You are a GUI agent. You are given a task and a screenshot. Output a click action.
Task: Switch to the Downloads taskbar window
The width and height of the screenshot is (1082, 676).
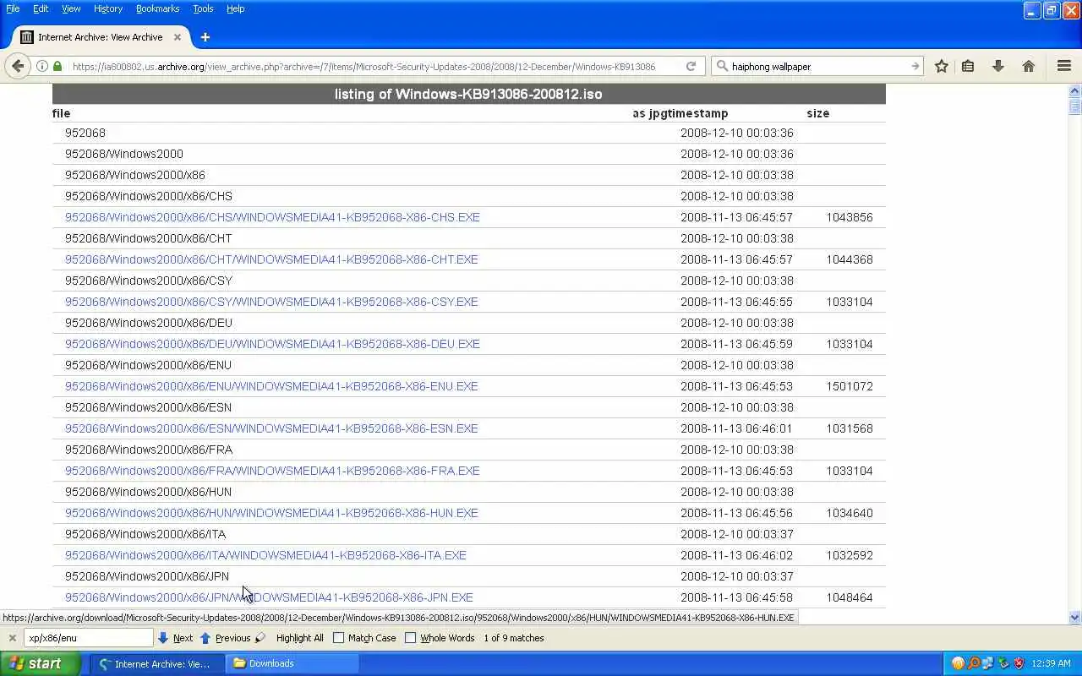click(293, 663)
